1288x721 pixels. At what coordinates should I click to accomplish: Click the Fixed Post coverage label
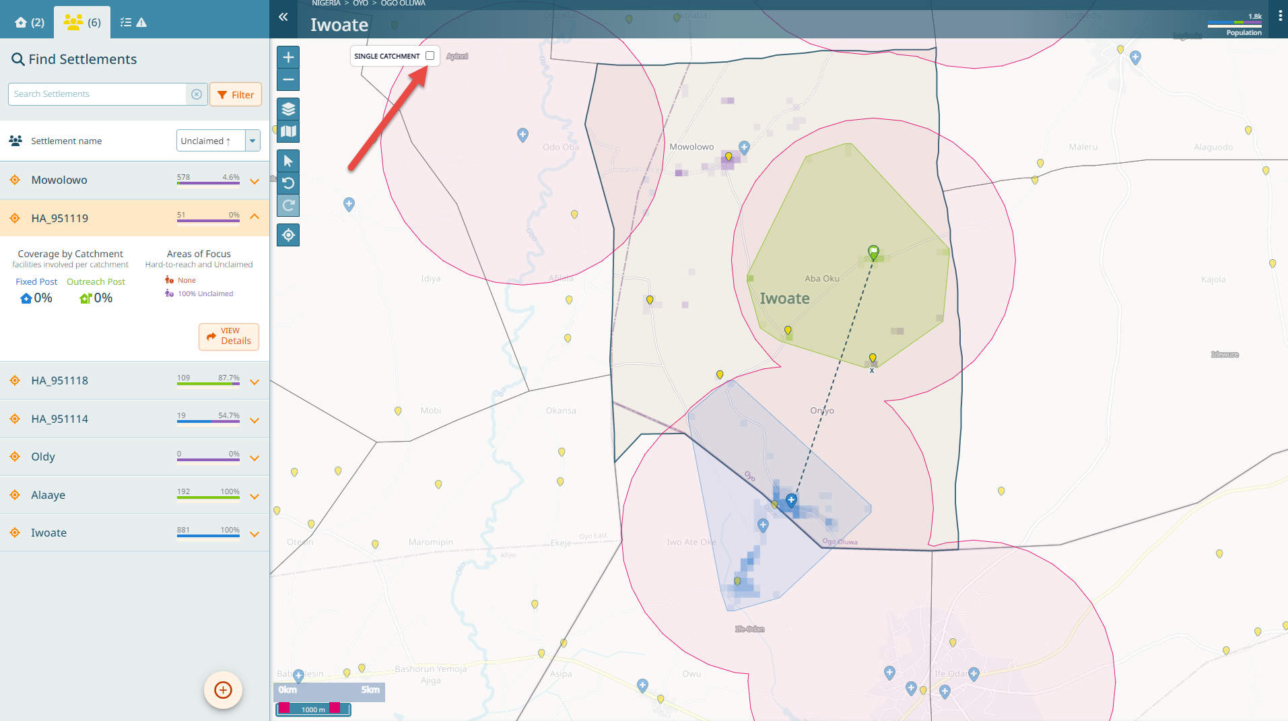pyautogui.click(x=36, y=282)
